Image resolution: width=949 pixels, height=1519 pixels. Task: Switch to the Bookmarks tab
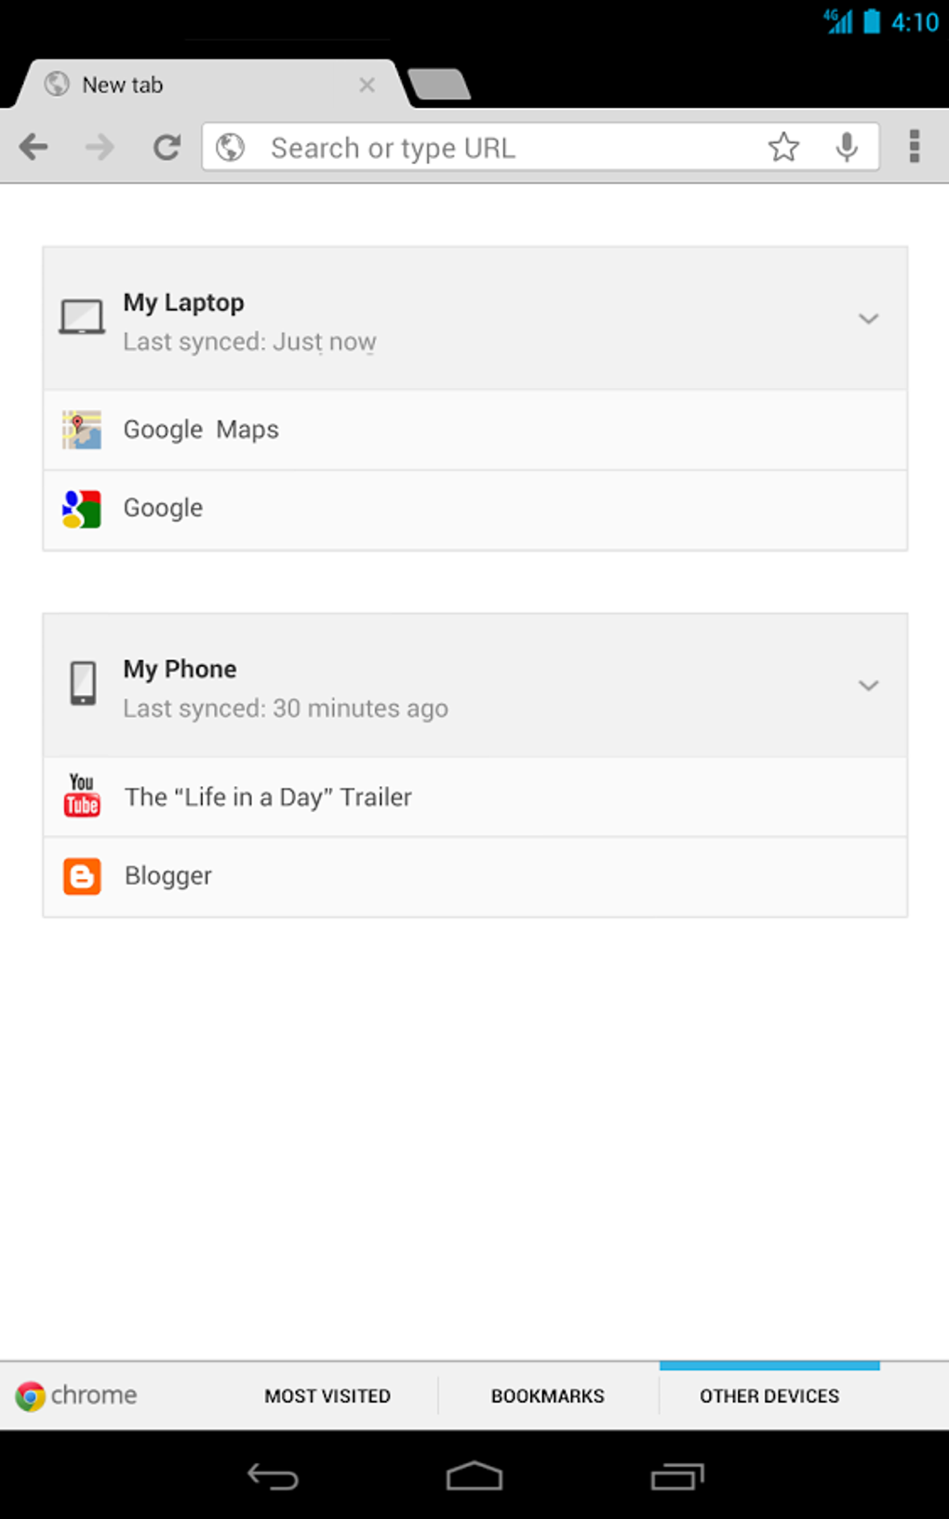click(548, 1395)
